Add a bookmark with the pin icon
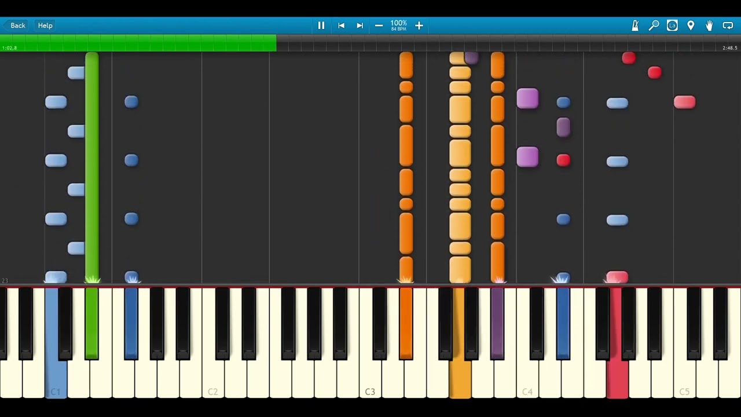This screenshot has height=417, width=741. pos(691,25)
